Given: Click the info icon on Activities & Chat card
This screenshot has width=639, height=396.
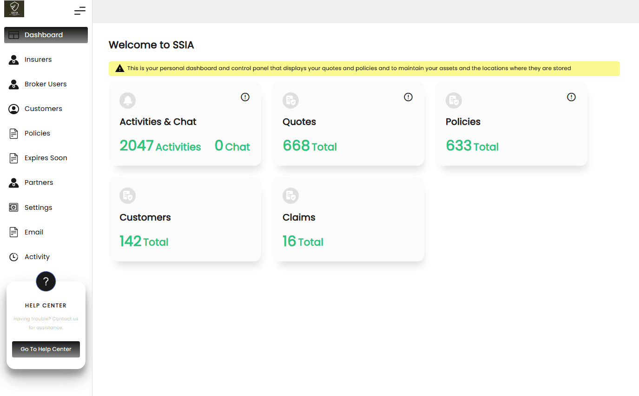Looking at the screenshot, I should click(245, 97).
